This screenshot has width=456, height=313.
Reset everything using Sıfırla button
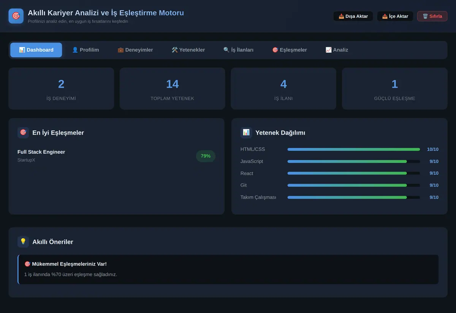point(432,16)
